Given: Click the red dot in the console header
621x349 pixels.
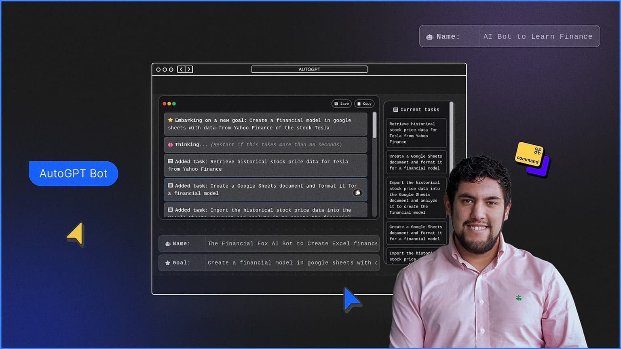Looking at the screenshot, I should (165, 104).
